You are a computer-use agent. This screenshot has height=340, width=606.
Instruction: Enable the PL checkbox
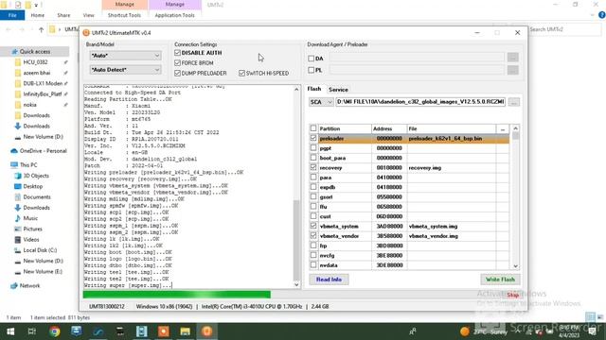pos(312,70)
